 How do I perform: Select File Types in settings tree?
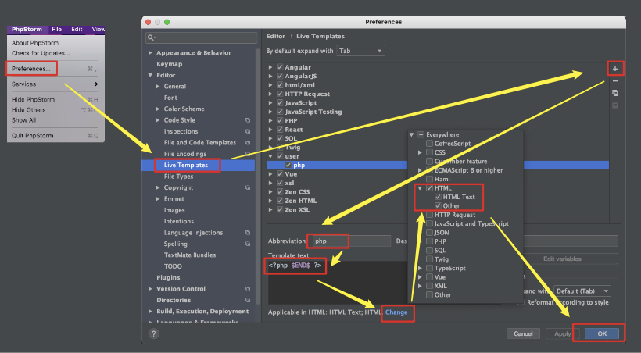click(x=179, y=176)
